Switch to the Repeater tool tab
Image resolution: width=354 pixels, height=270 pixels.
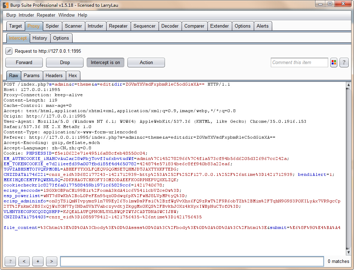tap(118, 26)
